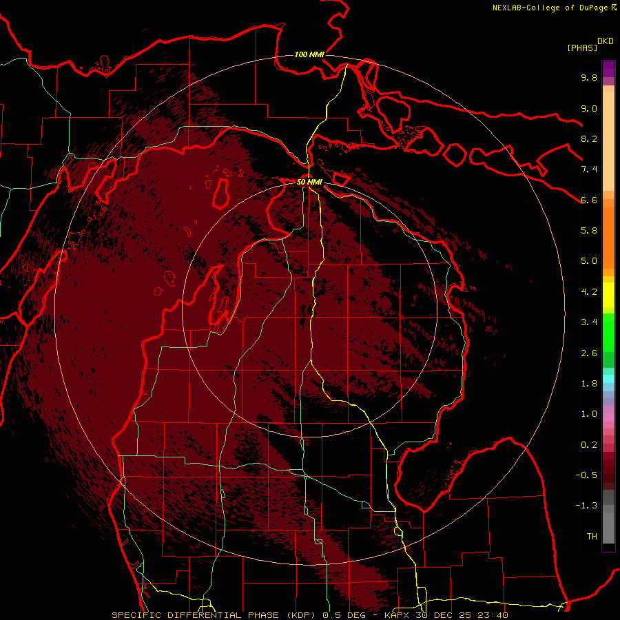Click the 1.0 legend value
Viewport: 620px width, 620px height.
(x=589, y=414)
